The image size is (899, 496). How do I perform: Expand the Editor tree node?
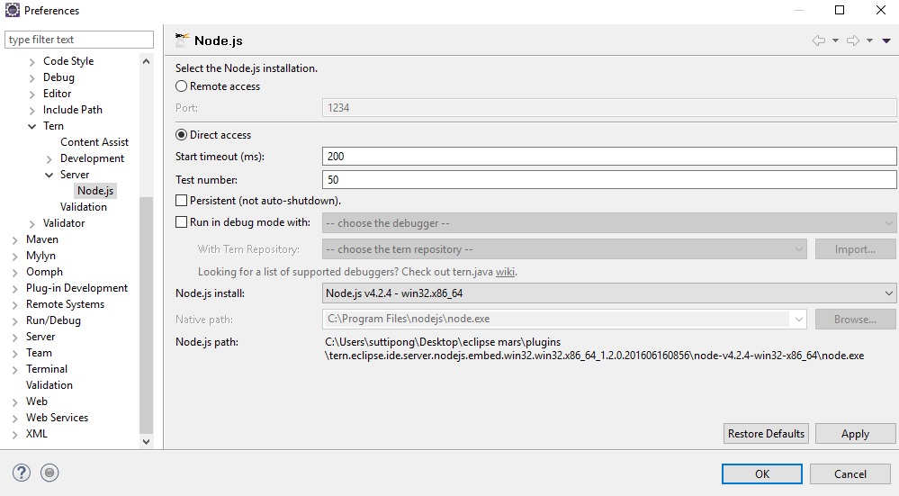(32, 94)
